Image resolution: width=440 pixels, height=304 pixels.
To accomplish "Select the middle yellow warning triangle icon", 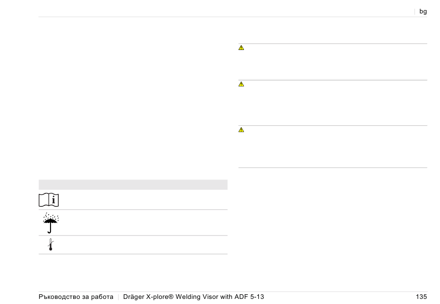I will [x=241, y=84].
